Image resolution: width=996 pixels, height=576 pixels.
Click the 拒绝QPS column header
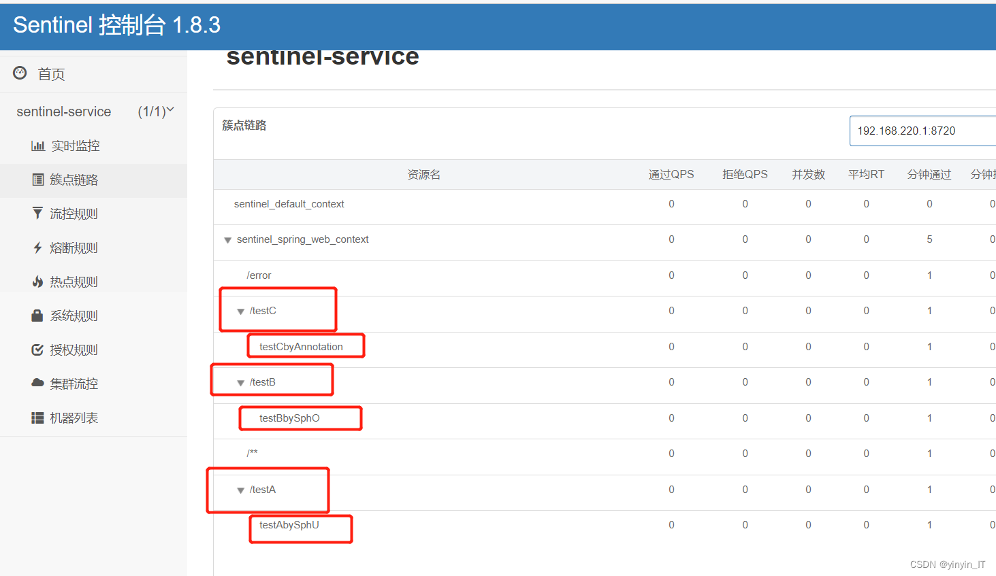click(x=745, y=175)
